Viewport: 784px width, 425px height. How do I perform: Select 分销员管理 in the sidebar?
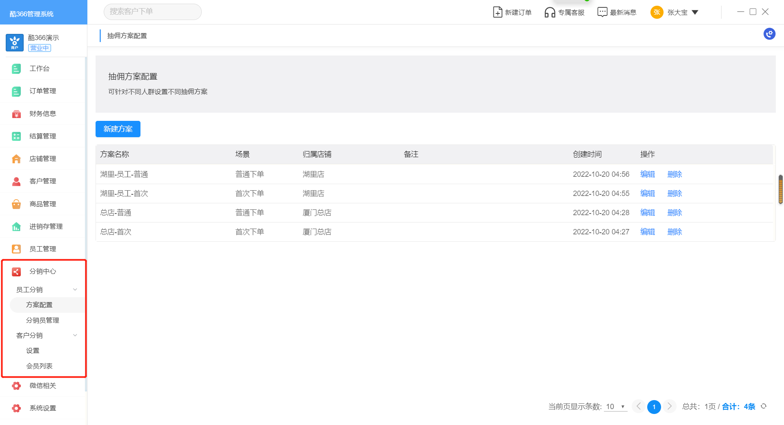pos(42,320)
